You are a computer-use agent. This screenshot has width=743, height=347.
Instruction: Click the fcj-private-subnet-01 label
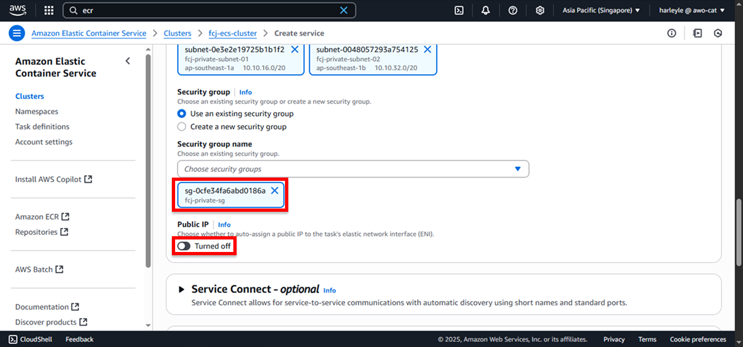217,59
